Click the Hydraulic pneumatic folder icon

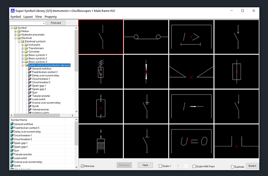tap(19, 35)
